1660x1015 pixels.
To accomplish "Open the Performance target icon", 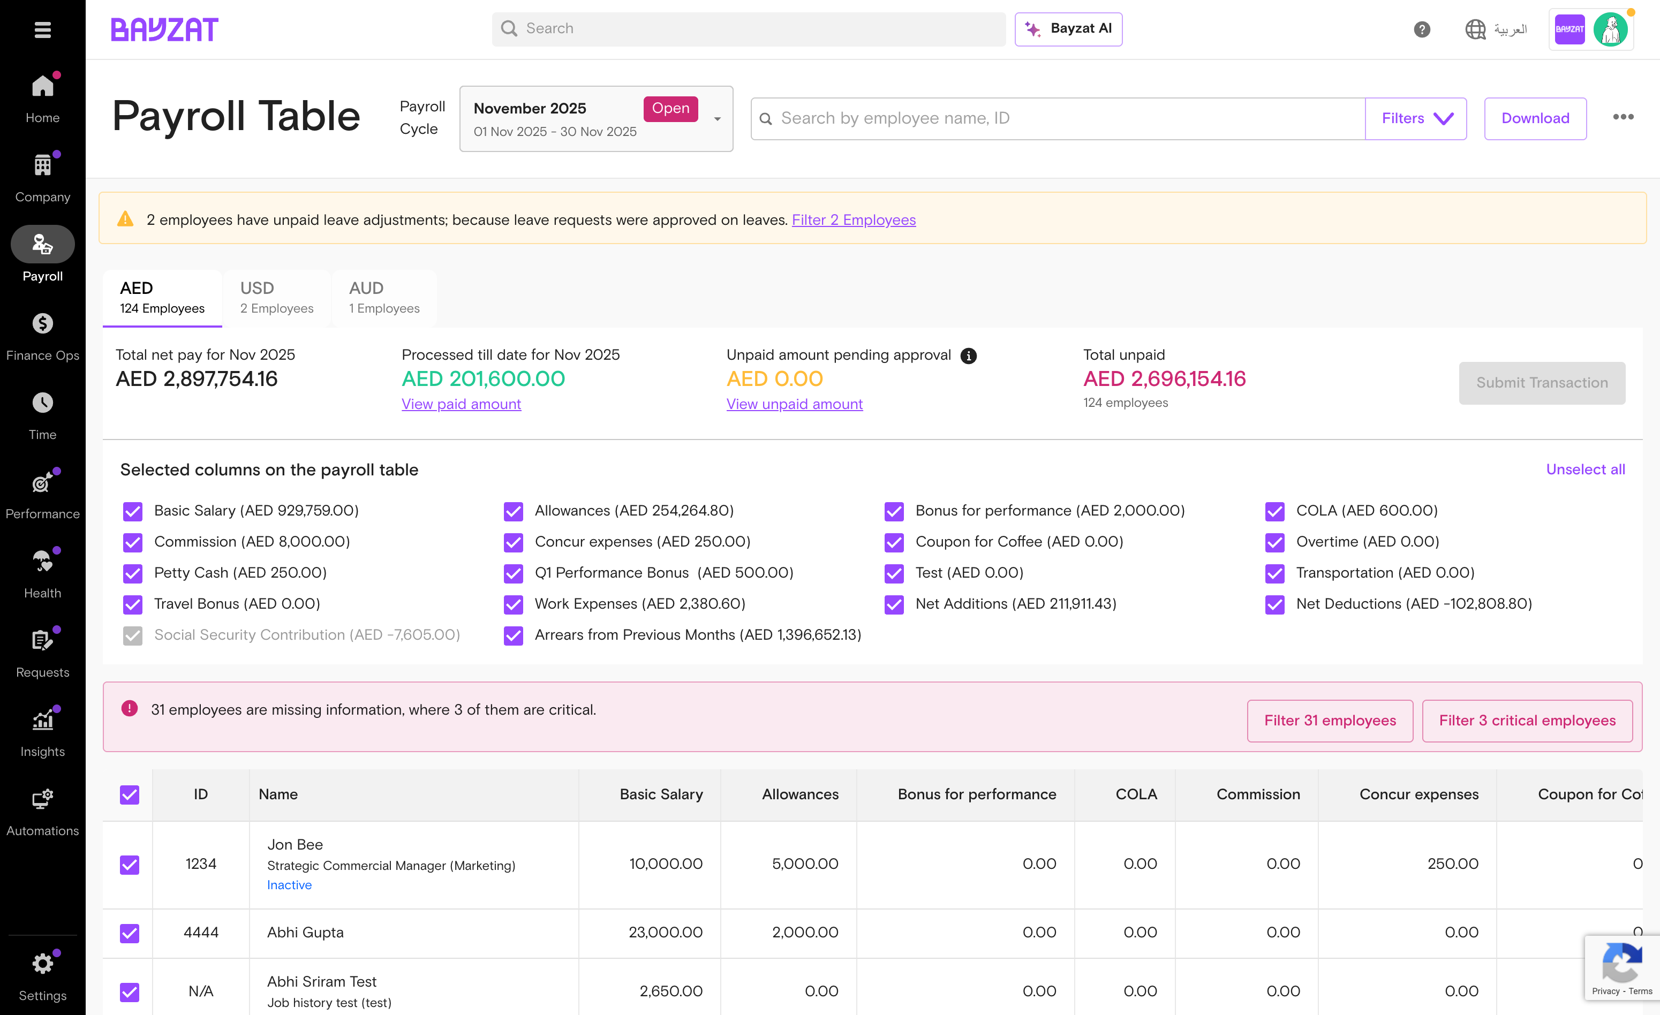I will coord(42,482).
